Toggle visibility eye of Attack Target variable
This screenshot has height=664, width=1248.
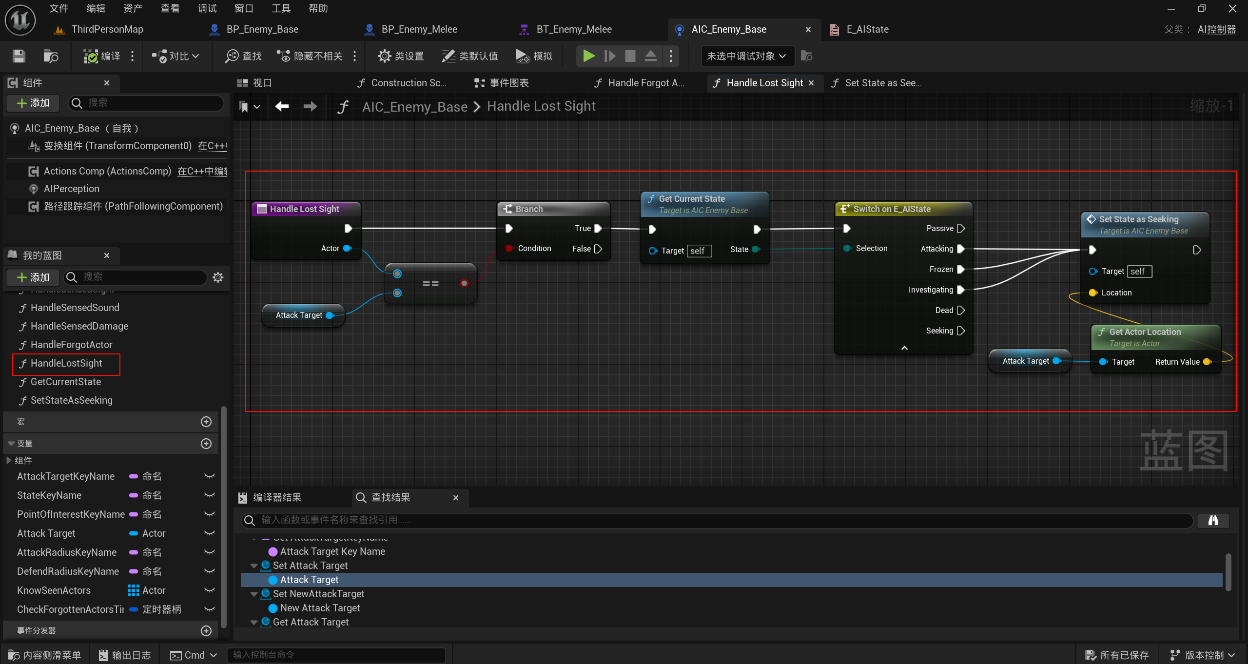click(x=210, y=533)
